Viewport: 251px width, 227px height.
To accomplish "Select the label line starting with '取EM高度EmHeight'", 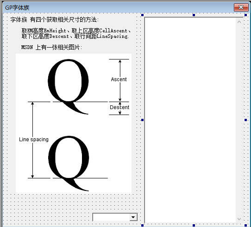I will tap(76, 31).
